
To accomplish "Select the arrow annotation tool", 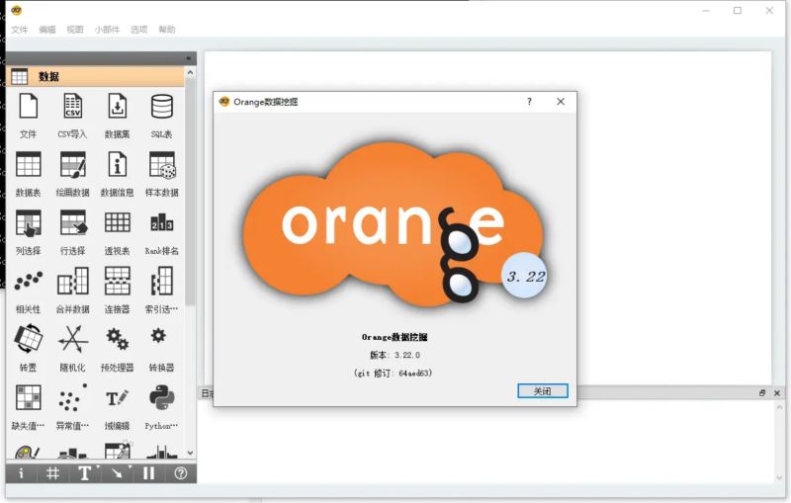I will tap(117, 473).
